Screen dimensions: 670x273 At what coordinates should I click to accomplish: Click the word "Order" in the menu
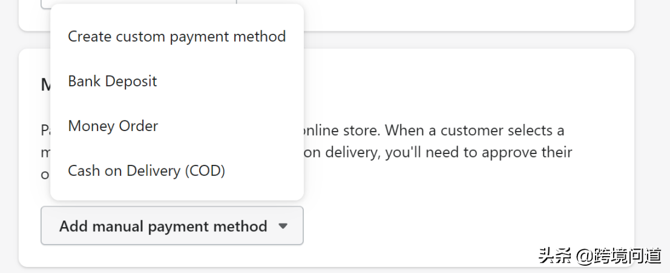[x=139, y=126]
